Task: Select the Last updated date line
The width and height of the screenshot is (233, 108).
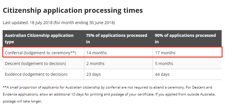Action: click(x=59, y=23)
